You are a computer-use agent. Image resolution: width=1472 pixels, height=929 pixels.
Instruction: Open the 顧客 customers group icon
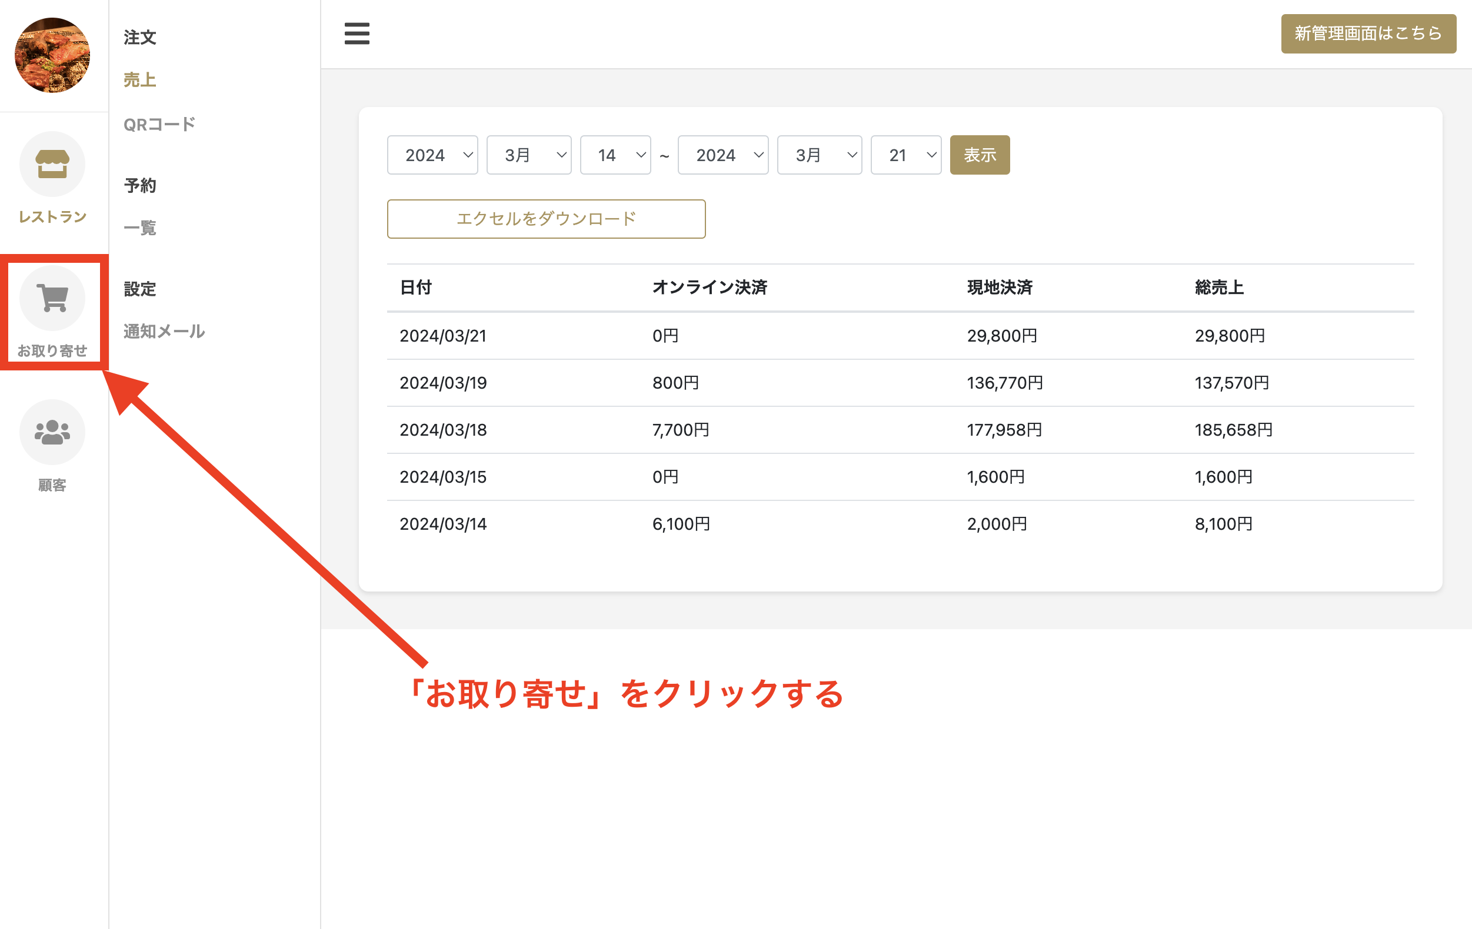pos(52,432)
